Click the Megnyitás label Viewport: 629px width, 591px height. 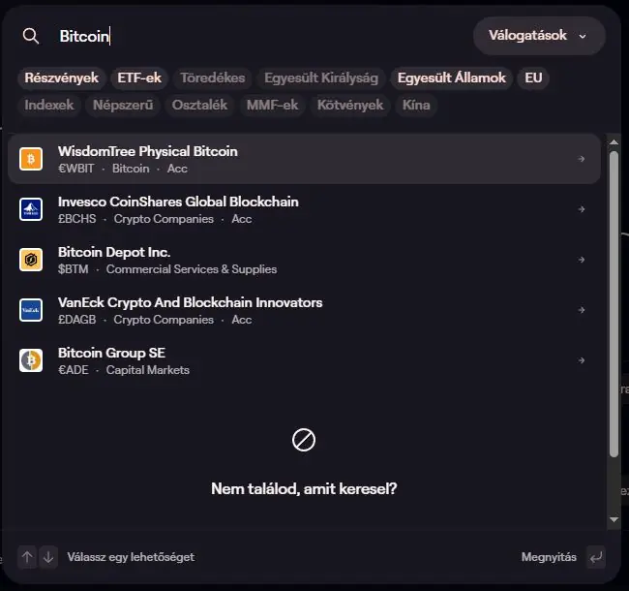pyautogui.click(x=549, y=557)
